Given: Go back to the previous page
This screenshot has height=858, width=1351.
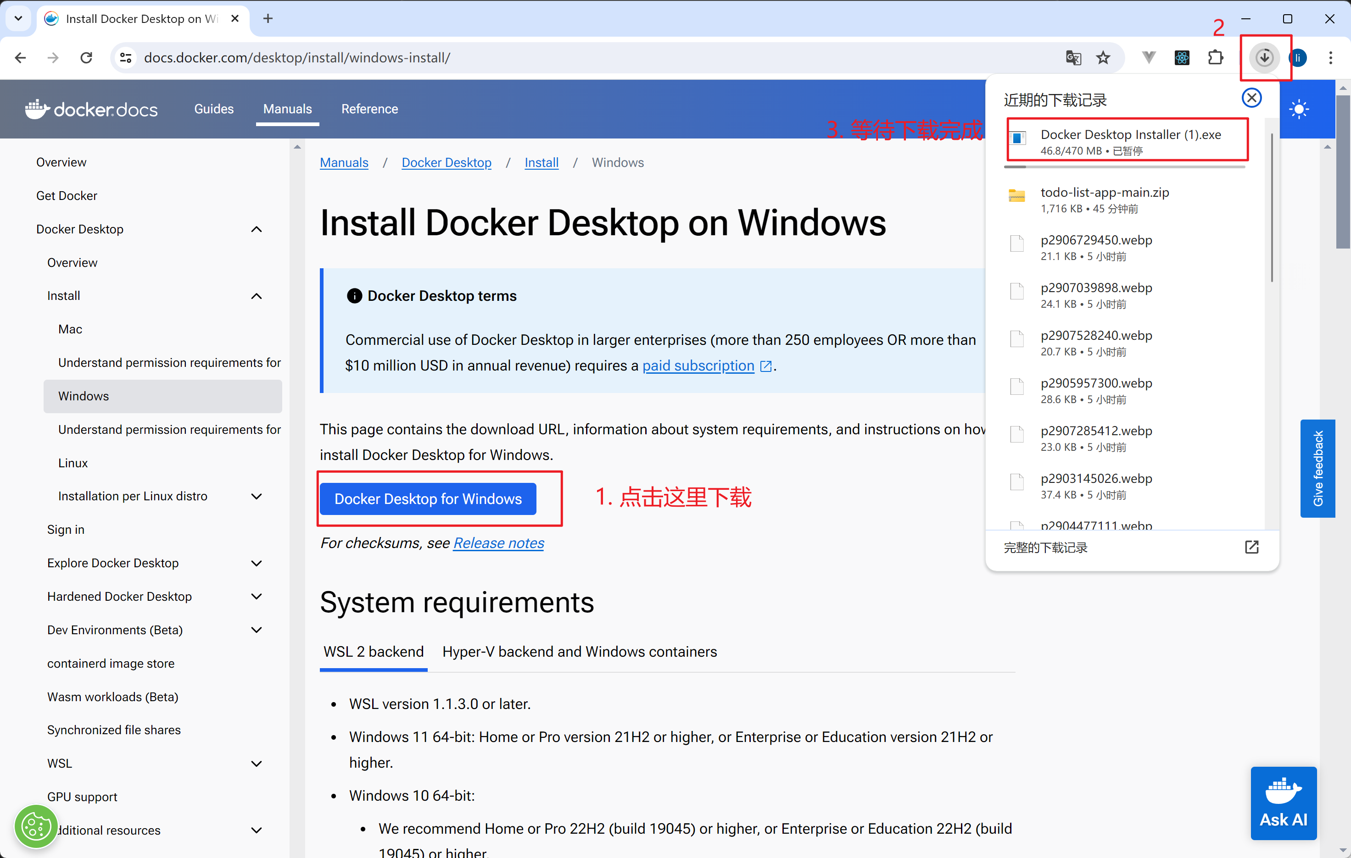Looking at the screenshot, I should pyautogui.click(x=20, y=57).
